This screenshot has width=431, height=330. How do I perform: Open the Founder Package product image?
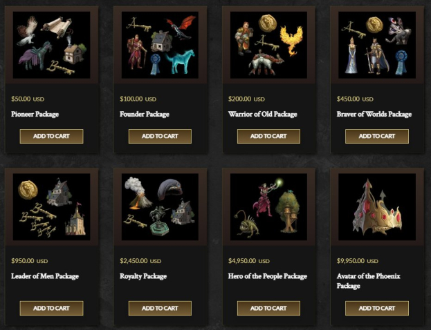click(160, 45)
